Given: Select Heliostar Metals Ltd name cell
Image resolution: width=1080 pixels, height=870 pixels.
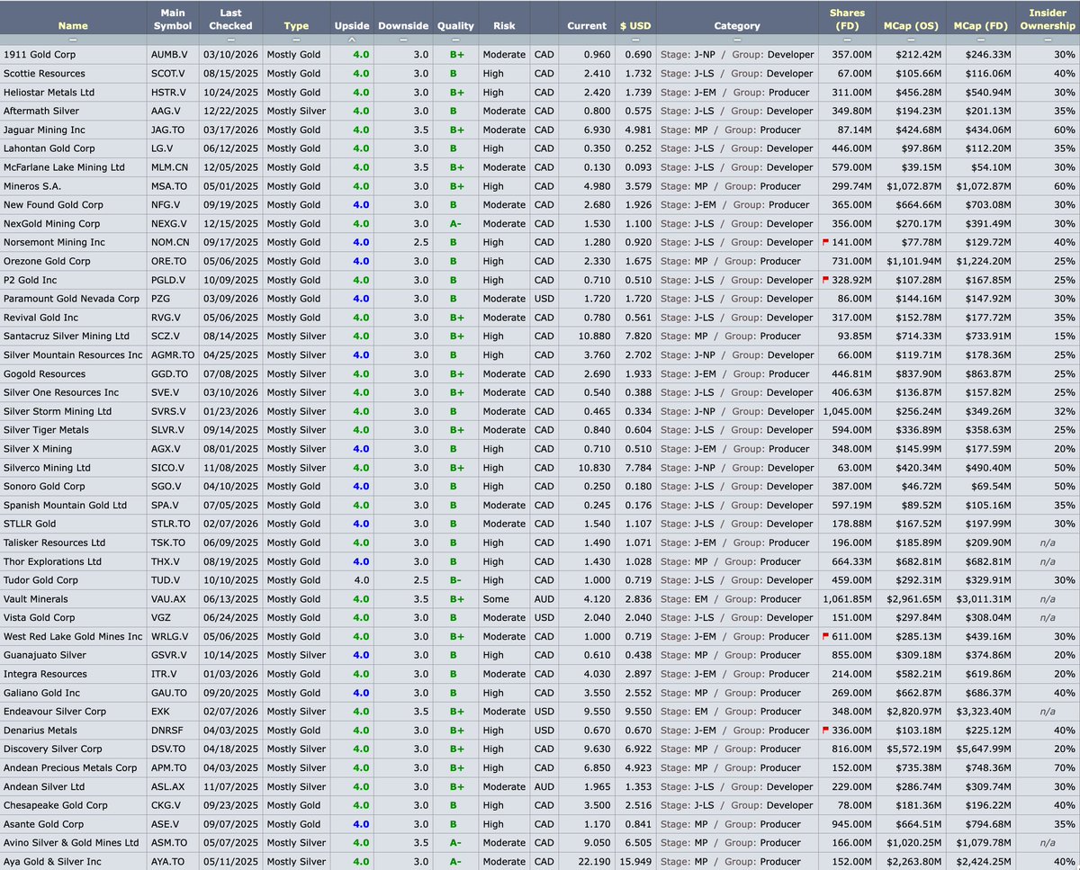Looking at the screenshot, I should 49,93.
